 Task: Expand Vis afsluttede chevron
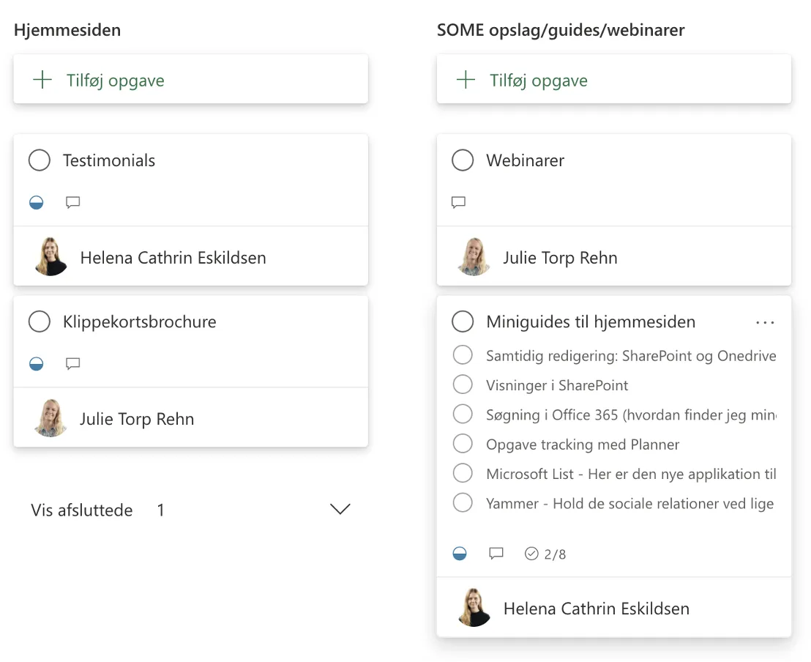click(x=340, y=509)
